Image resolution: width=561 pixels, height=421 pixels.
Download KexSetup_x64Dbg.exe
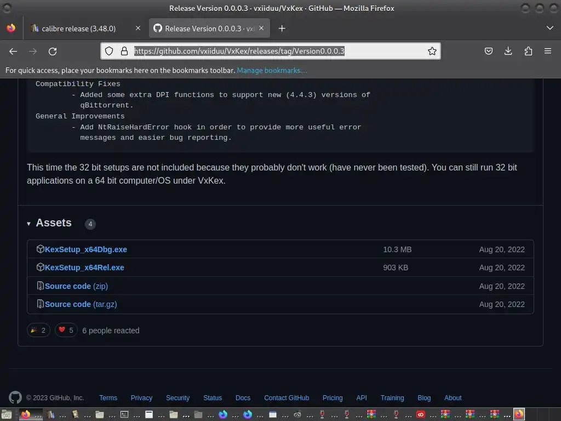click(86, 249)
